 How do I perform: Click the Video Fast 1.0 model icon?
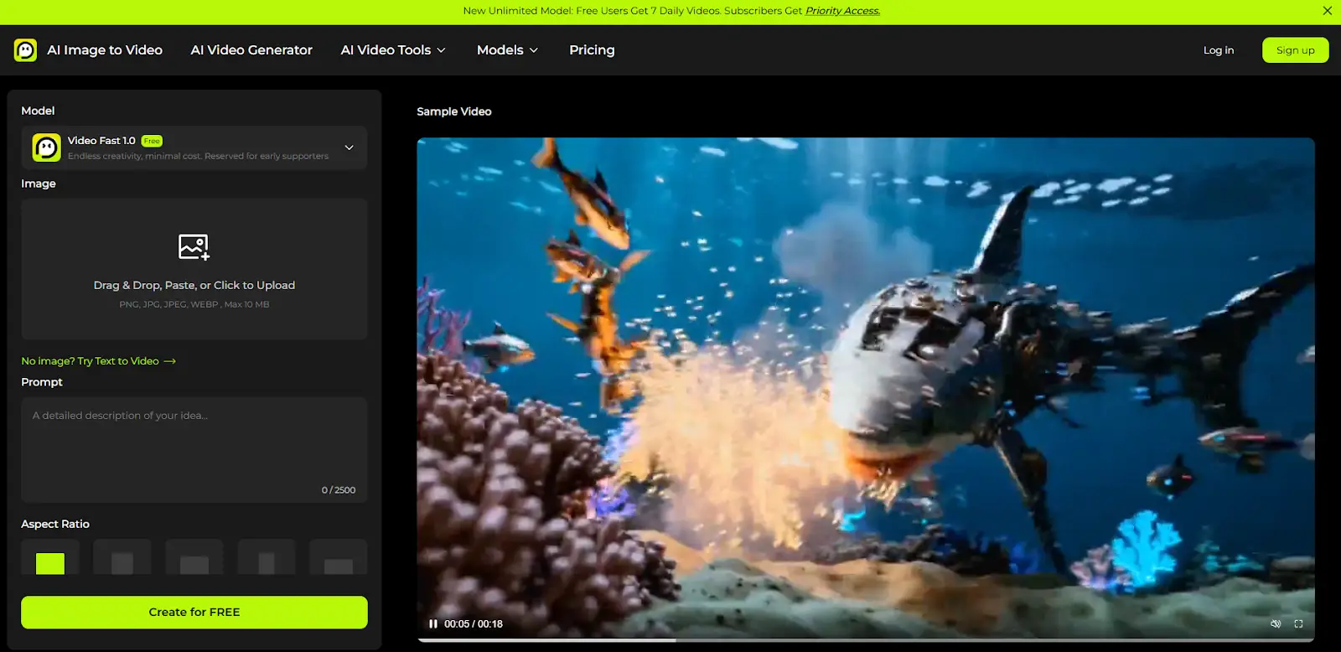tap(46, 147)
